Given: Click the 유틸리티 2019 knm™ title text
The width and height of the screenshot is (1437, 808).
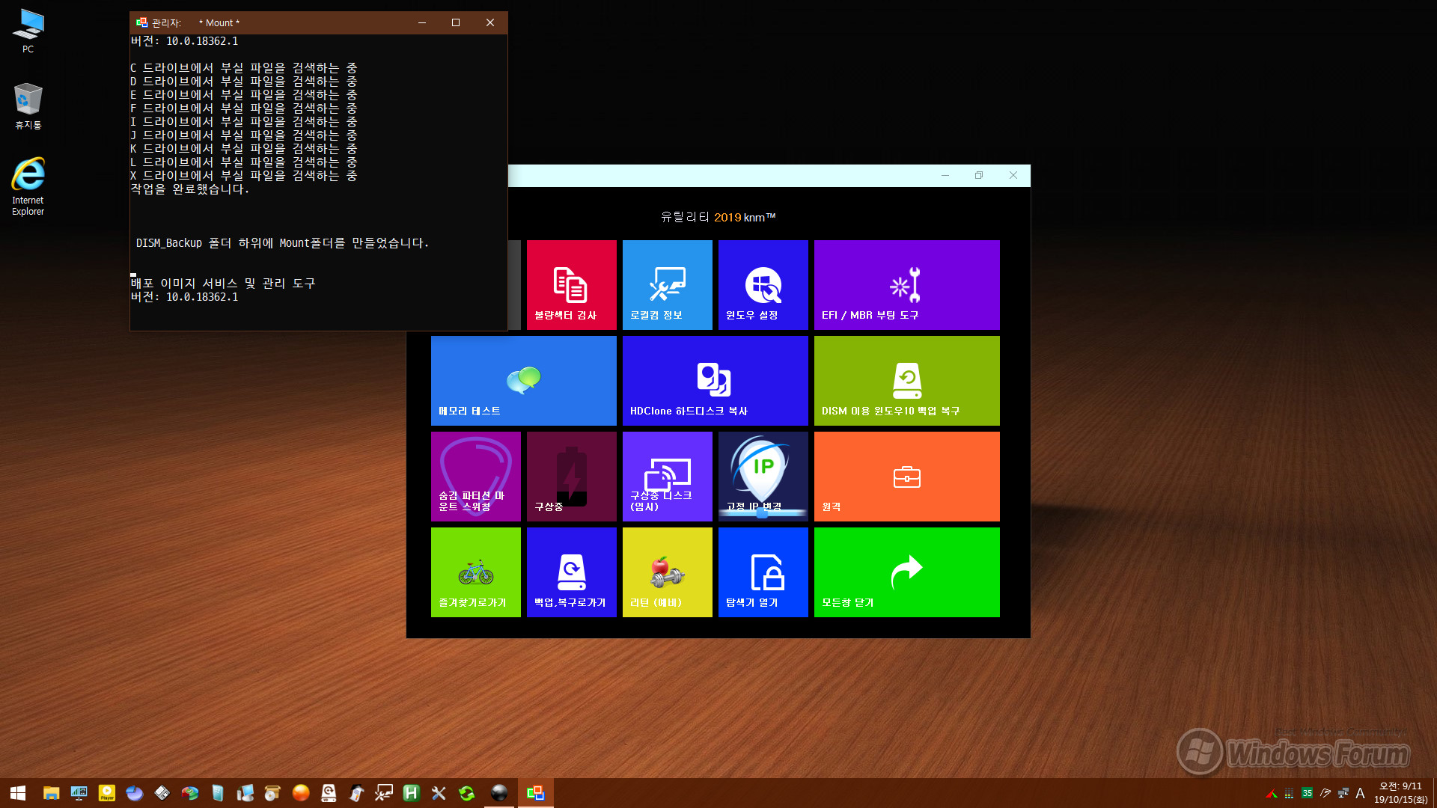Looking at the screenshot, I should tap(718, 217).
